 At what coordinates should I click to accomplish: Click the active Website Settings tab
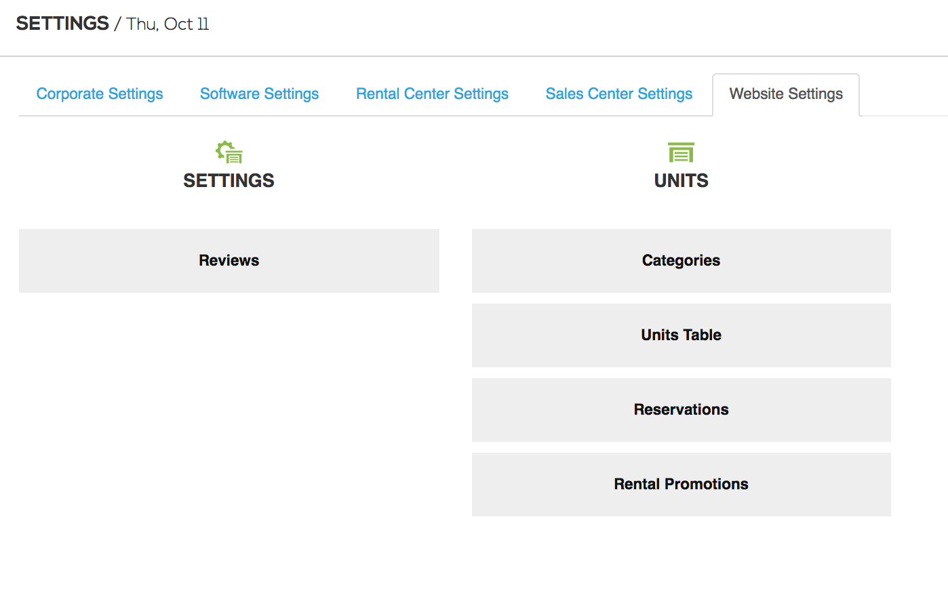786,94
